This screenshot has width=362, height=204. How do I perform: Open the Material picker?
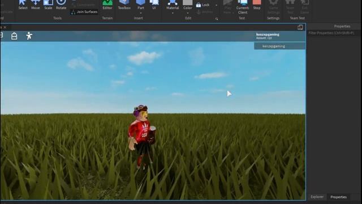[x=173, y=5]
